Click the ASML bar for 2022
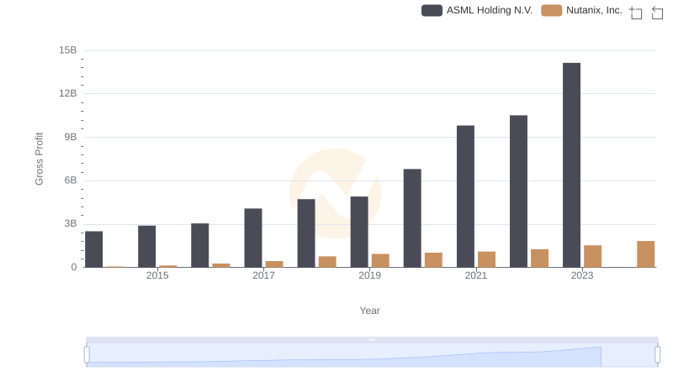 tap(518, 191)
